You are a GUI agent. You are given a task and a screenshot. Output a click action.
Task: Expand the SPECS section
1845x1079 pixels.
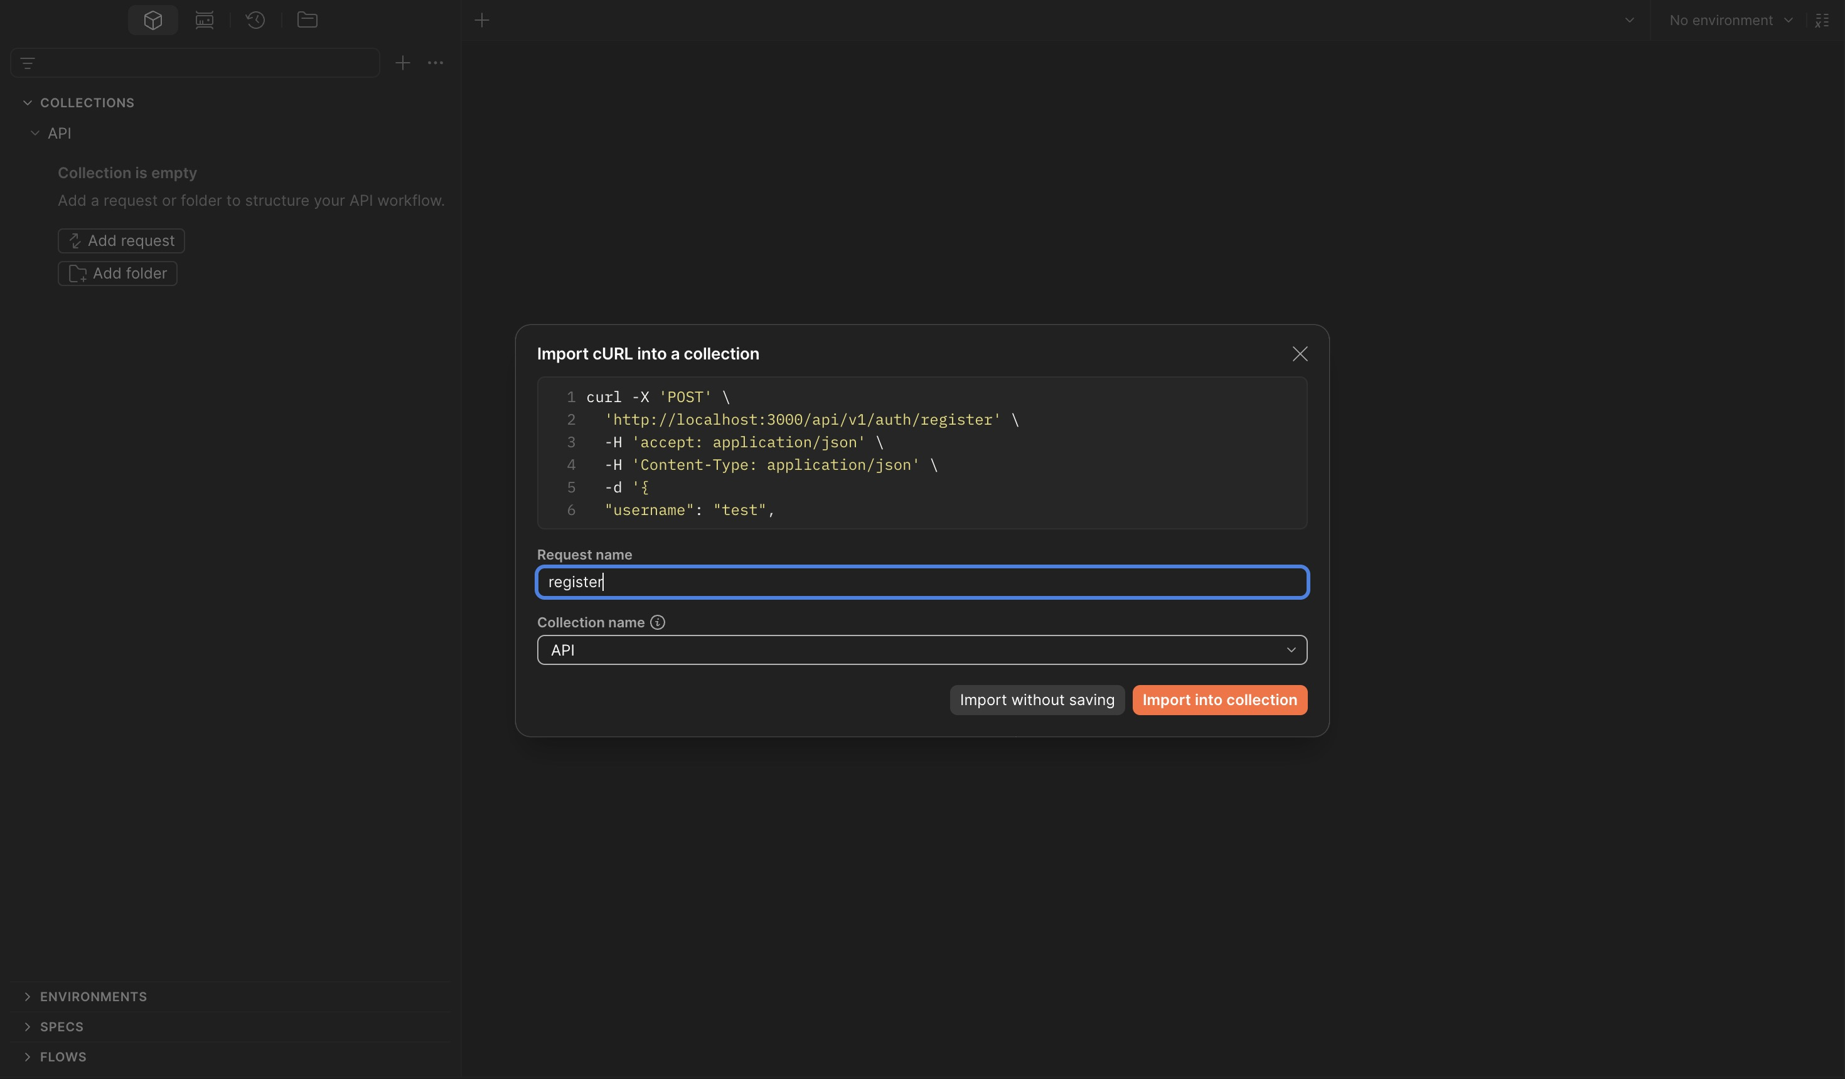[27, 1027]
